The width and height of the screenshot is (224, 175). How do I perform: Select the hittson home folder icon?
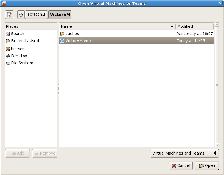pos(8,49)
